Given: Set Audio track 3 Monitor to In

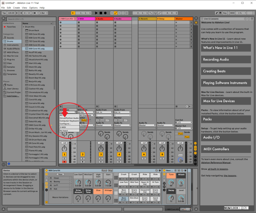Looking at the screenshot, I should 98,120.
